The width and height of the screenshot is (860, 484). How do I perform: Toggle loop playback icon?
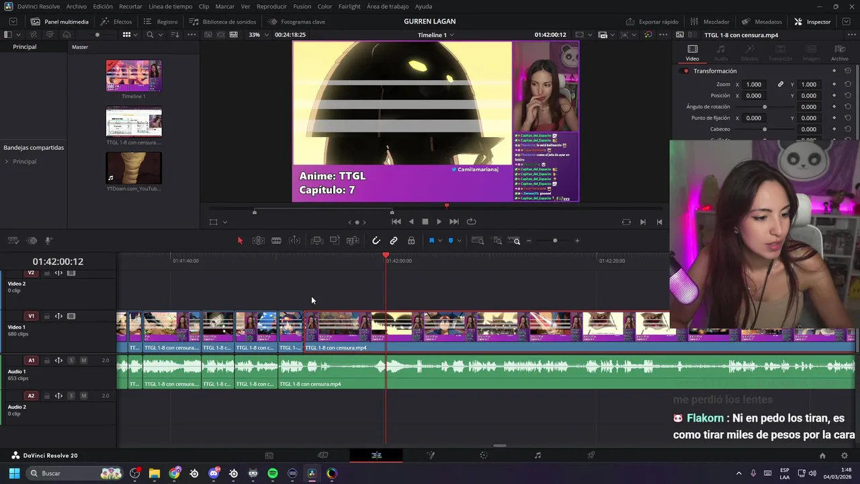coord(471,222)
